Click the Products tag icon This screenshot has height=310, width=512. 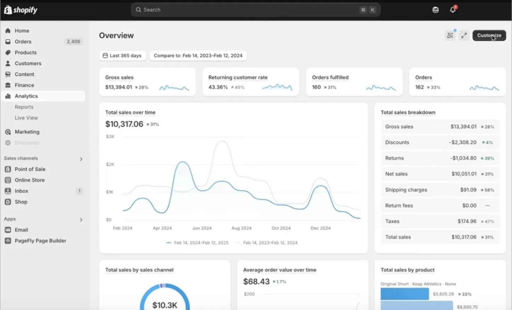(8, 53)
